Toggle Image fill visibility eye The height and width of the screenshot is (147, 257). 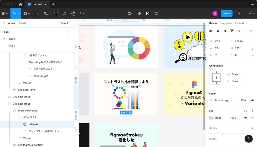click(x=245, y=118)
